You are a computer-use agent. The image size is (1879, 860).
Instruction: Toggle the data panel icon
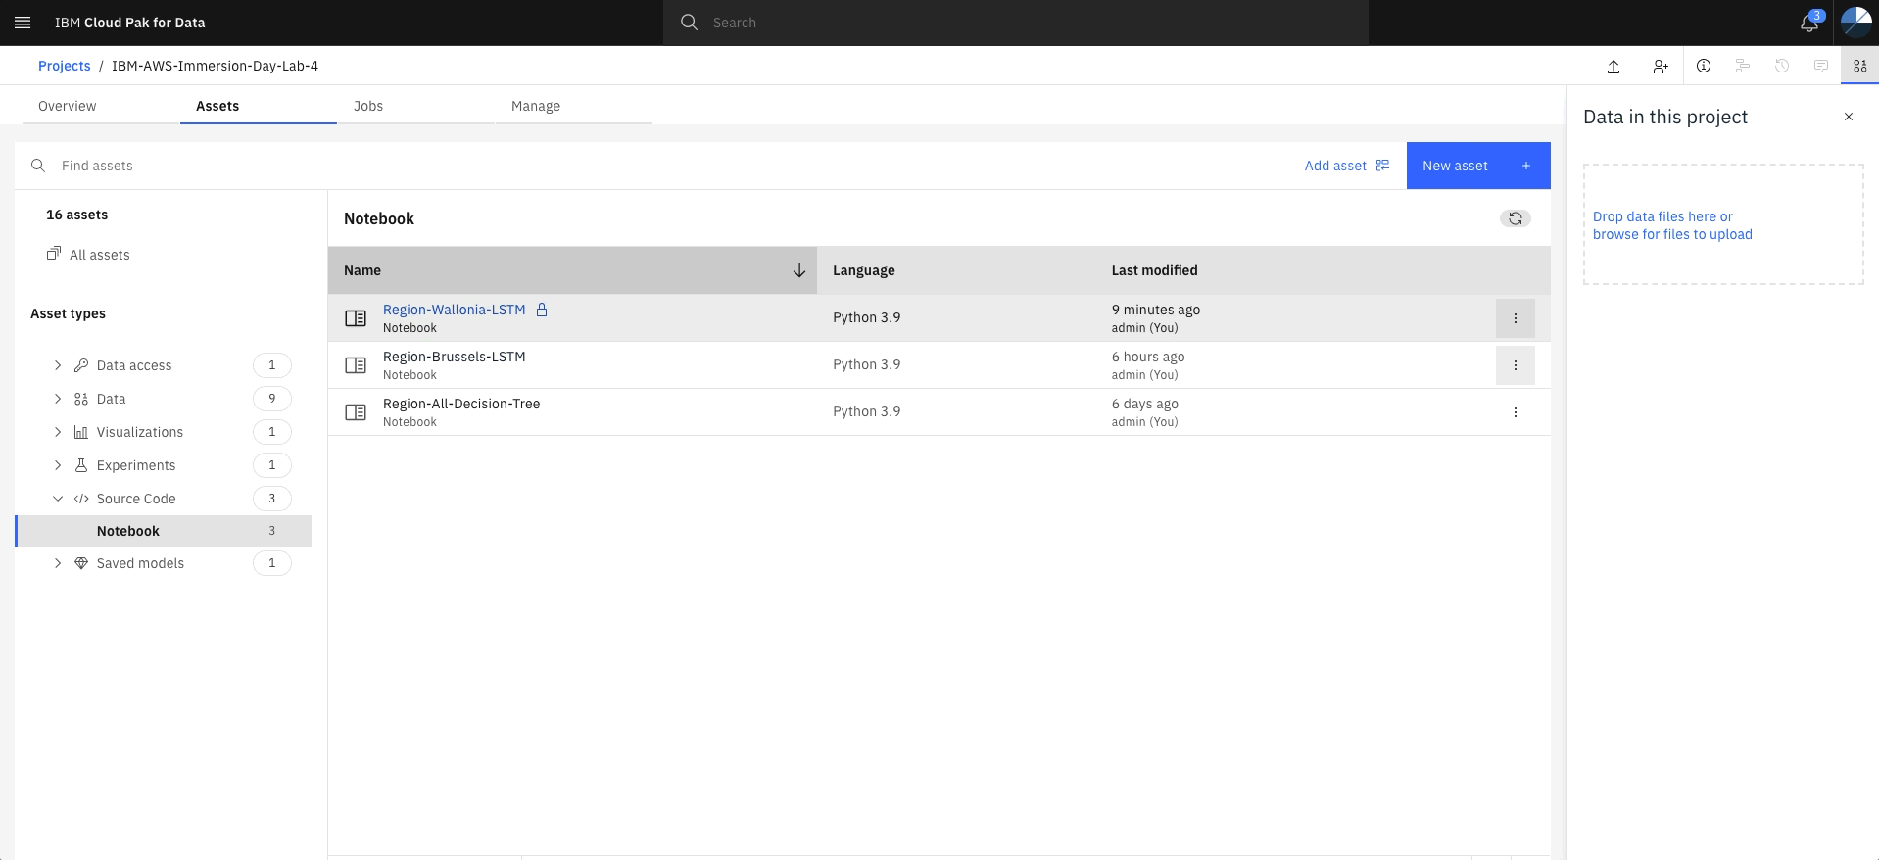(1859, 66)
